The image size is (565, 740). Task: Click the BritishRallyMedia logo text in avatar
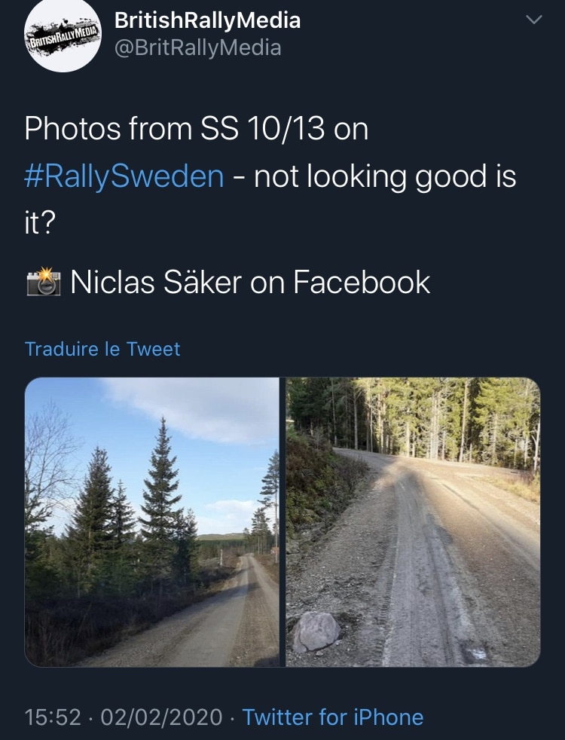coord(63,36)
